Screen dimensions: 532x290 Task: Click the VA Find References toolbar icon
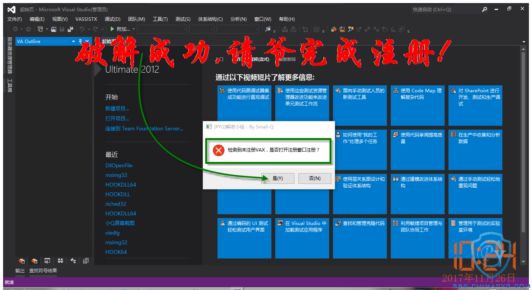click(358, 29)
